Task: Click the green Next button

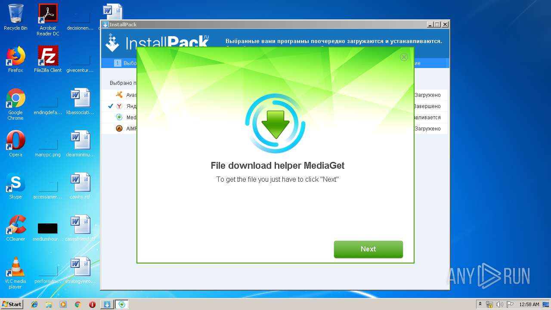Action: tap(368, 249)
